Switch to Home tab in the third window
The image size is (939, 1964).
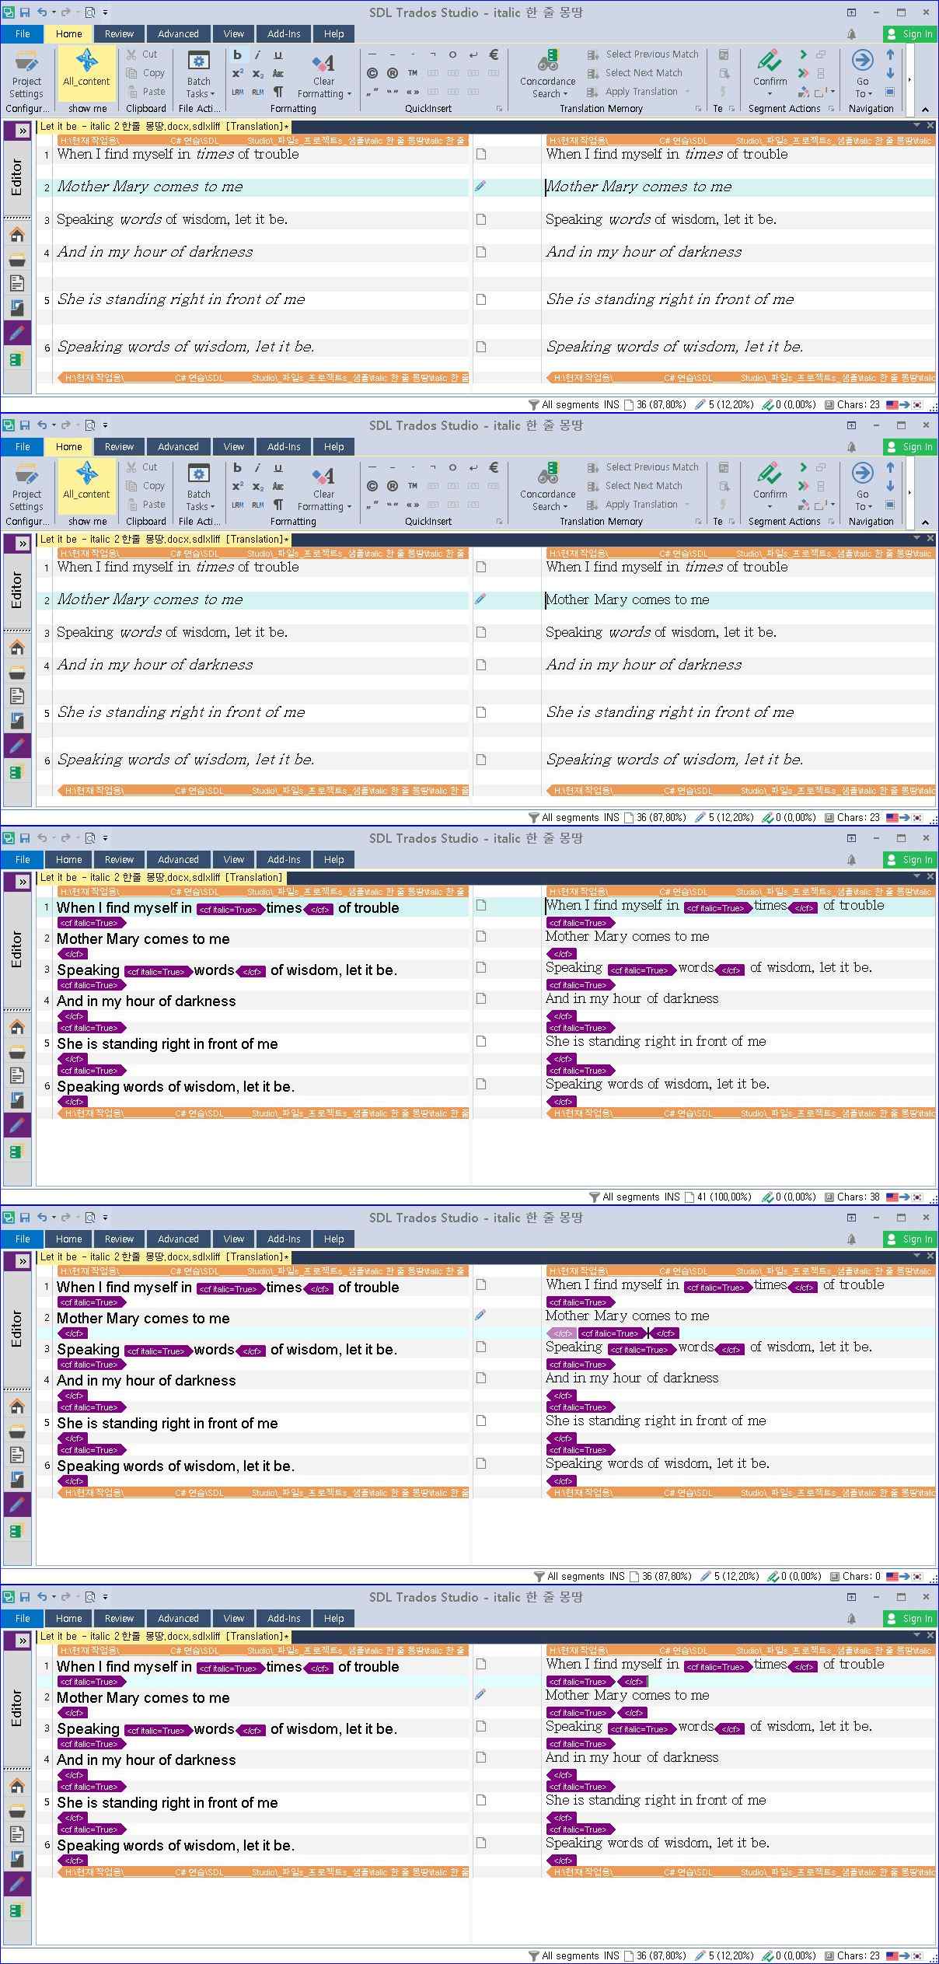(69, 860)
